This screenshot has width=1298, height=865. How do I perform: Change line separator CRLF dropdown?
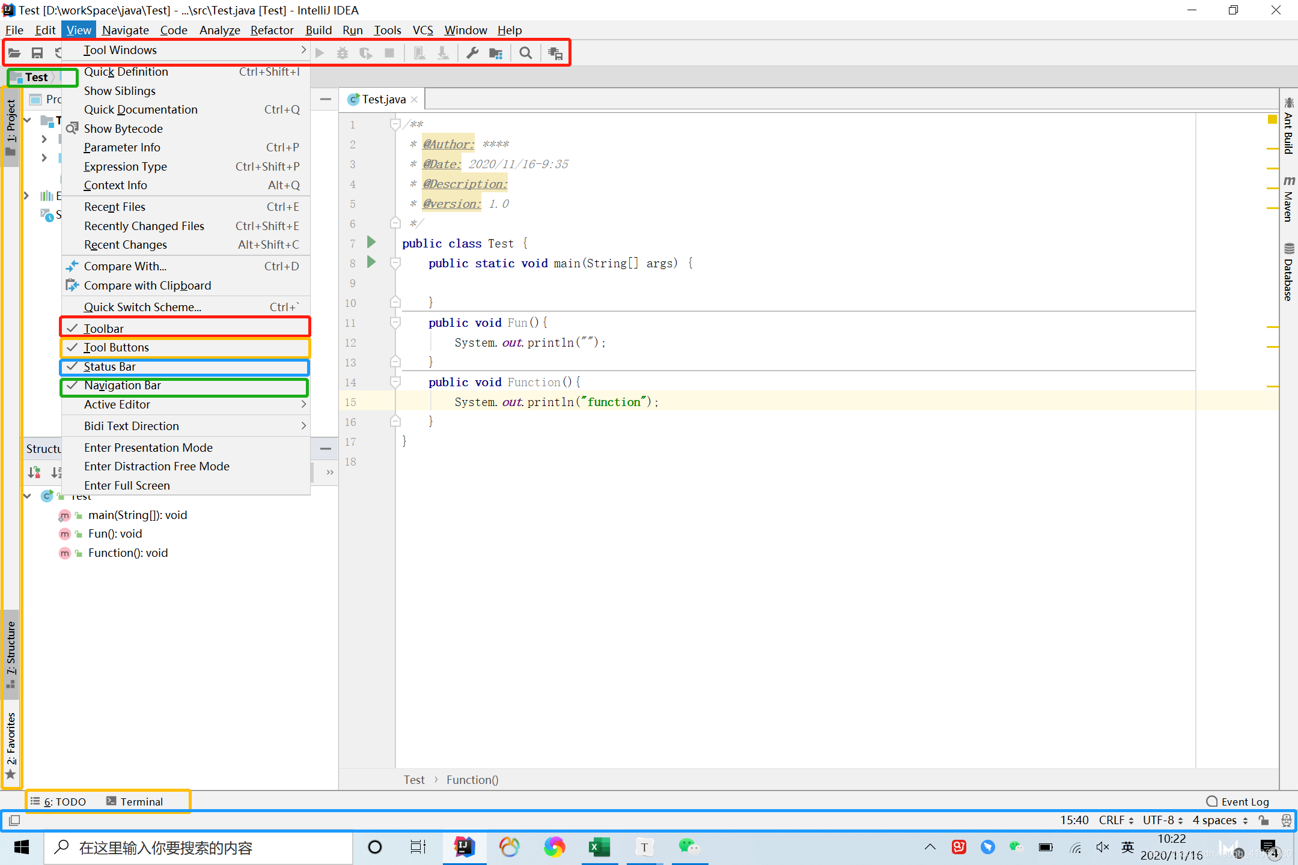click(1116, 820)
